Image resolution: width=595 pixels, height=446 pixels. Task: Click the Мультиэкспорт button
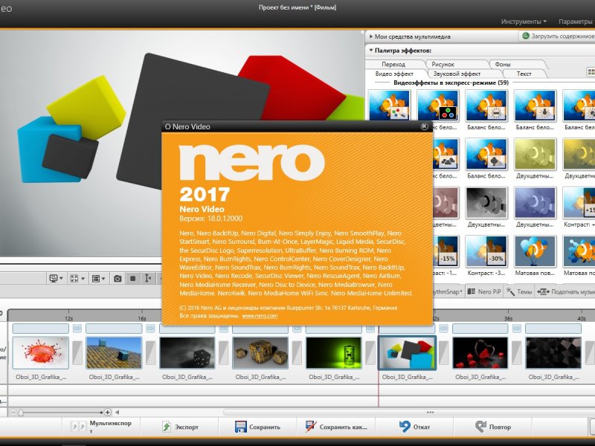tap(101, 427)
